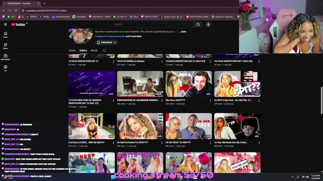Open the Drive bookmark
The width and height of the screenshot is (323, 181).
coord(134,17)
